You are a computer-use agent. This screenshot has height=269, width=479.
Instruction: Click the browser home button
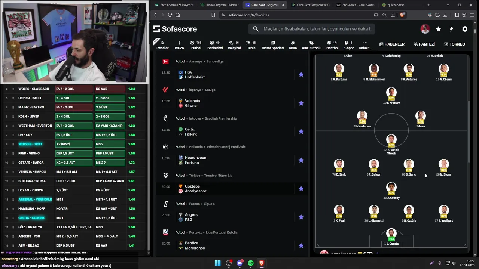point(177,15)
